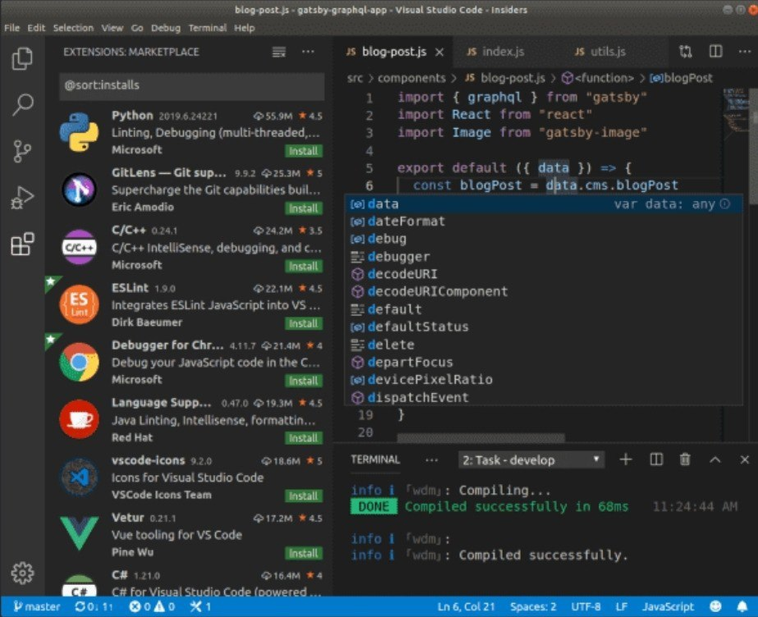Switch to the utils.js tab
The height and width of the screenshot is (617, 758).
[x=600, y=52]
